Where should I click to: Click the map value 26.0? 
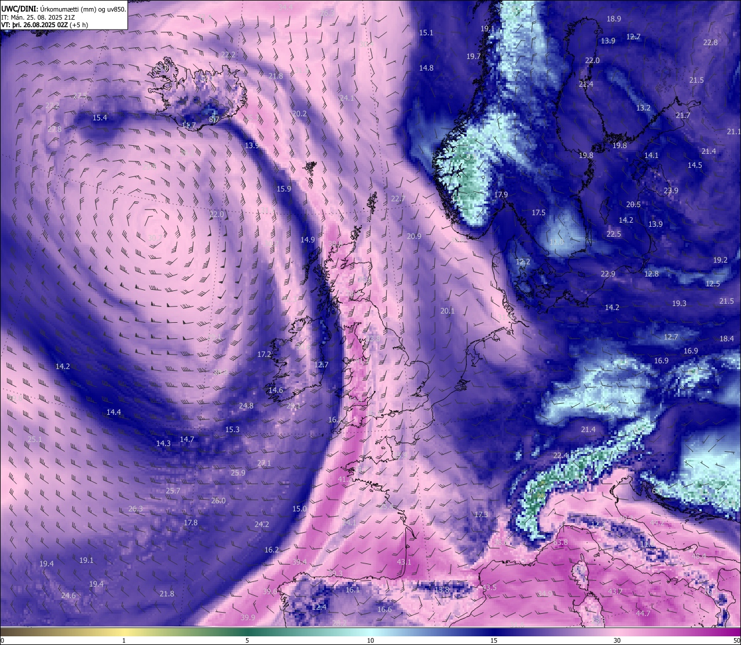[x=218, y=501]
